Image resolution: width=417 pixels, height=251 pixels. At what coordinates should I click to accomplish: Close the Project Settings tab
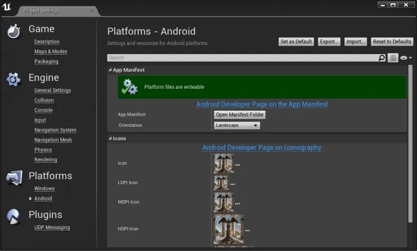92,10
